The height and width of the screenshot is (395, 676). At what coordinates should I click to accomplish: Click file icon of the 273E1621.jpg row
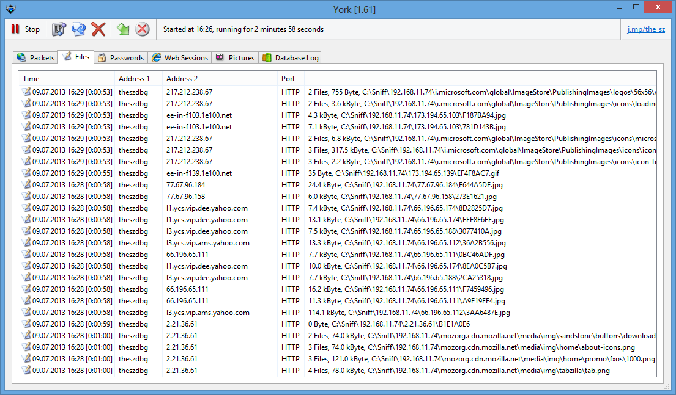click(27, 196)
